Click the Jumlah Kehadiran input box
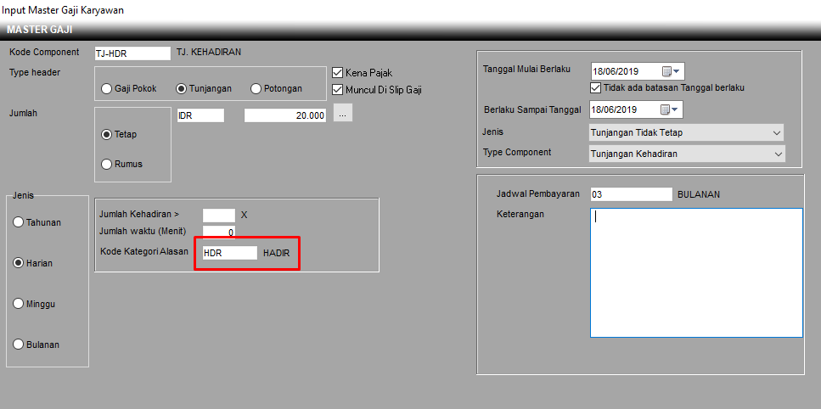 tap(218, 215)
